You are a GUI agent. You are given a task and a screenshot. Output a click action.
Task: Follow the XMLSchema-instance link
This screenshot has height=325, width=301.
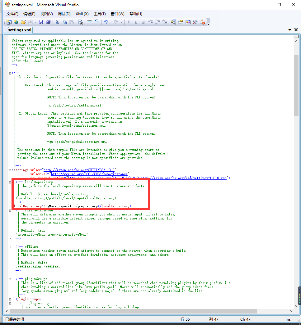point(89,174)
